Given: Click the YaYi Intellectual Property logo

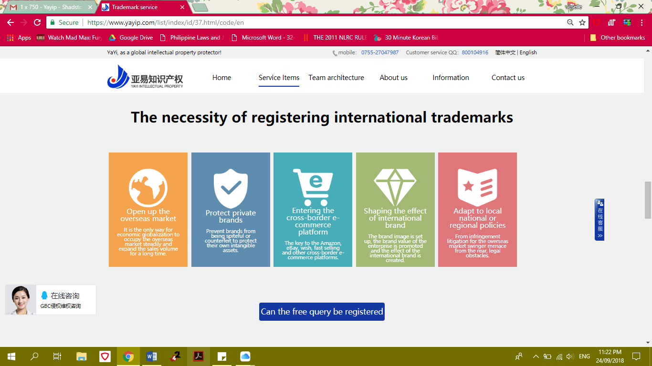Looking at the screenshot, I should point(145,77).
